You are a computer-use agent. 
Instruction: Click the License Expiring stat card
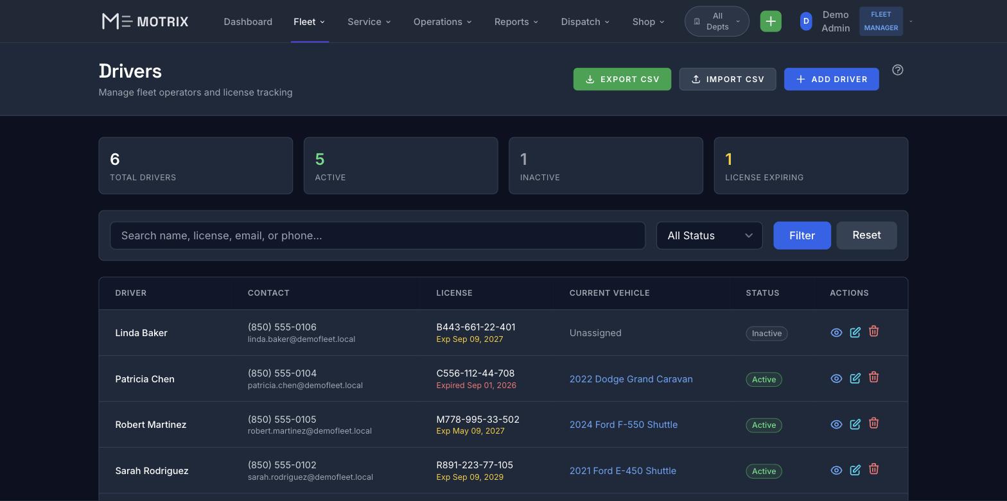coord(811,166)
